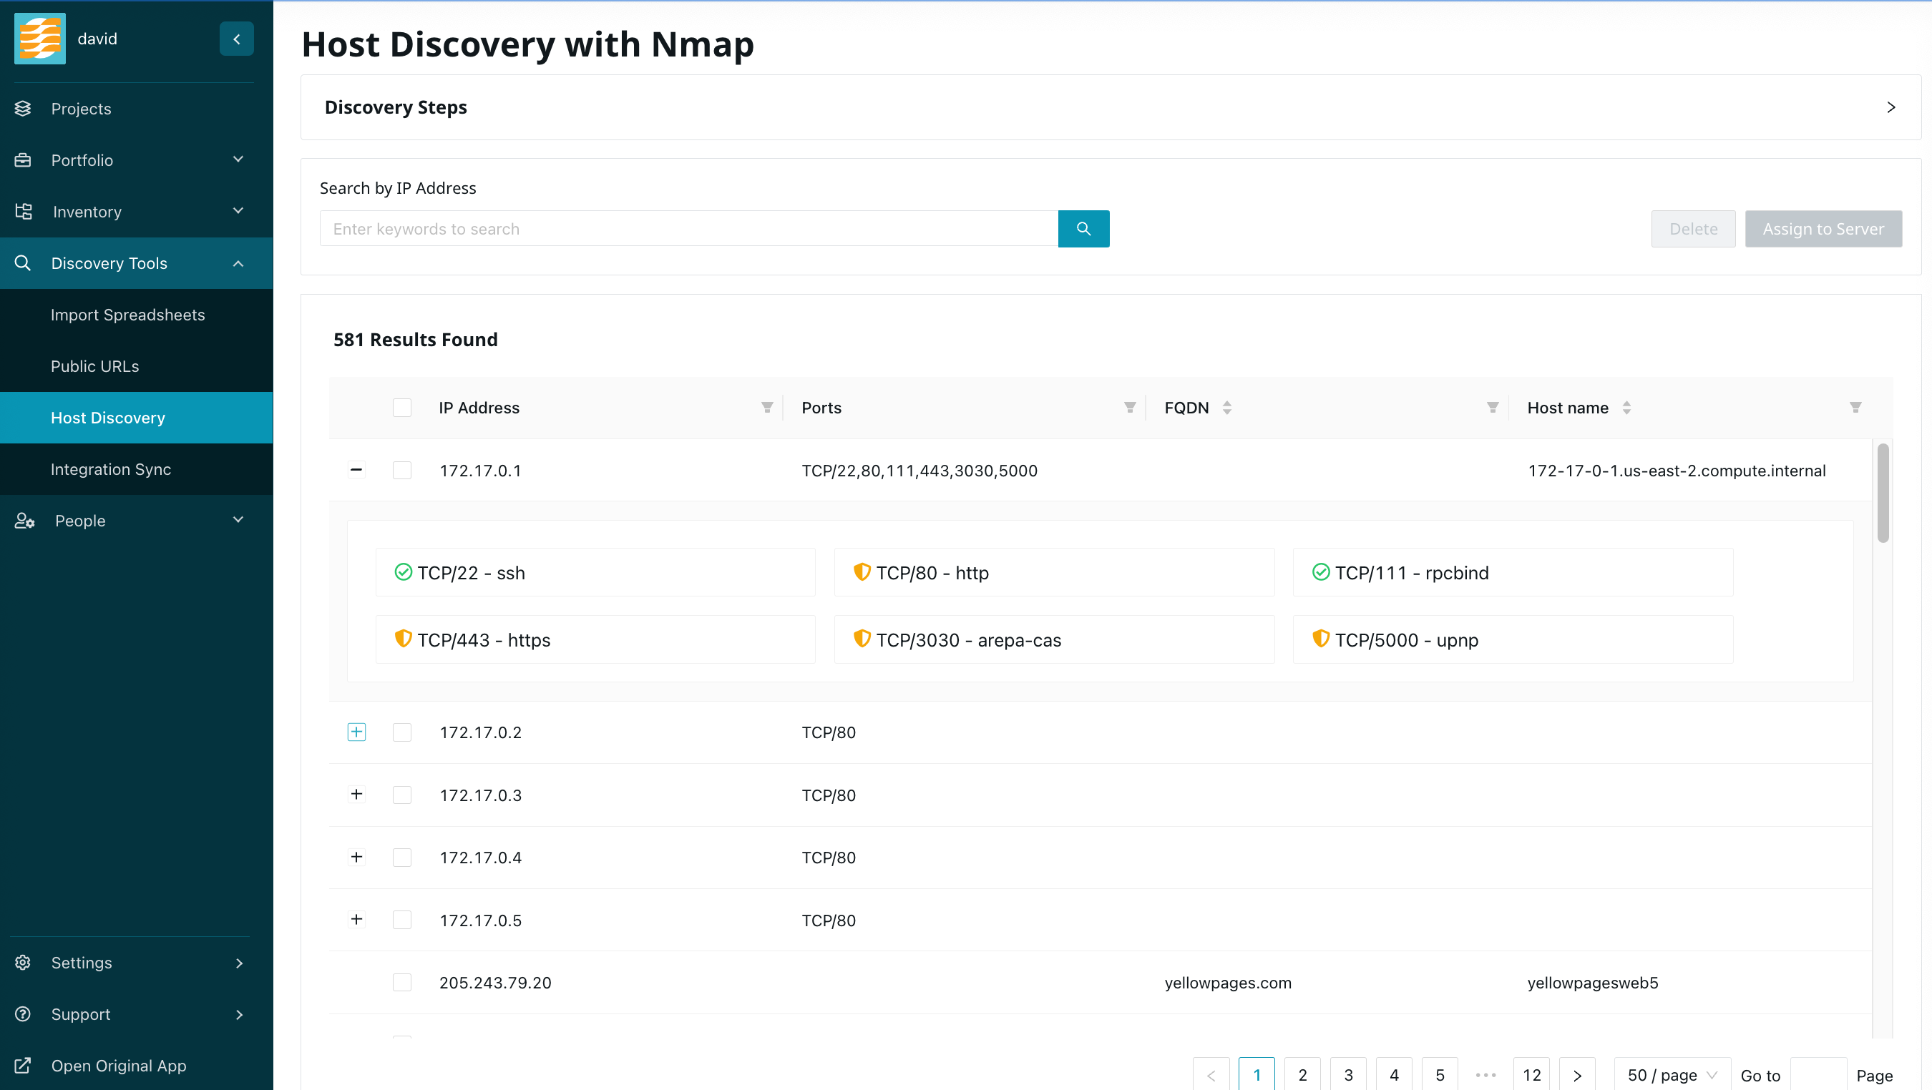Expand the Discovery Steps section
This screenshot has height=1090, width=1932.
click(1891, 106)
